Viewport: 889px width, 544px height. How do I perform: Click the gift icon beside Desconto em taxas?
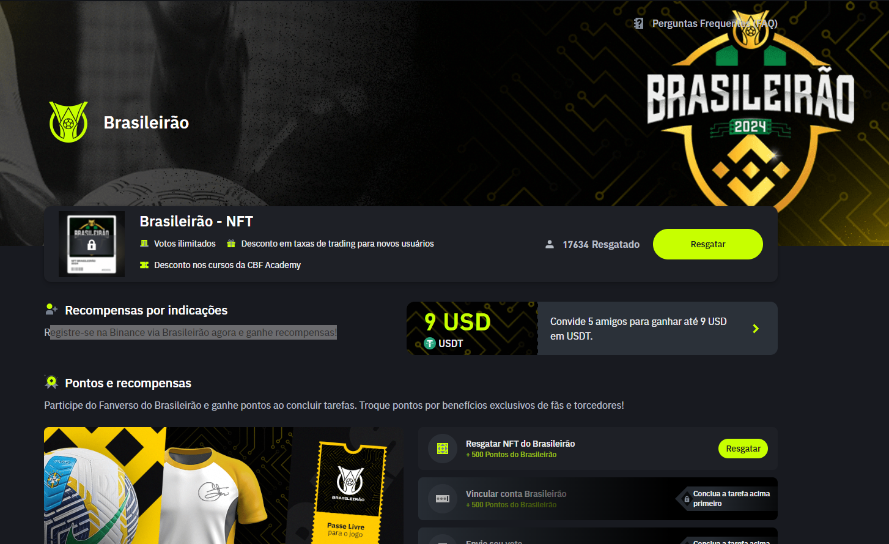pyautogui.click(x=231, y=244)
